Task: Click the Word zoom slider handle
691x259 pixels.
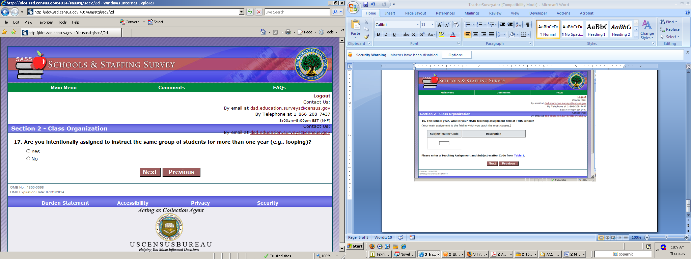Action: coord(666,237)
